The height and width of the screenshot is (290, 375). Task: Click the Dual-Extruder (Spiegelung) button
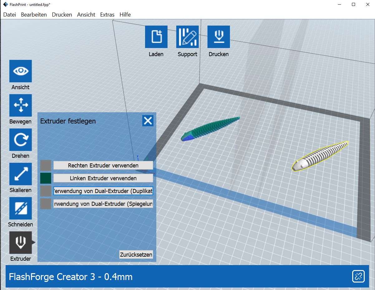[x=103, y=204]
